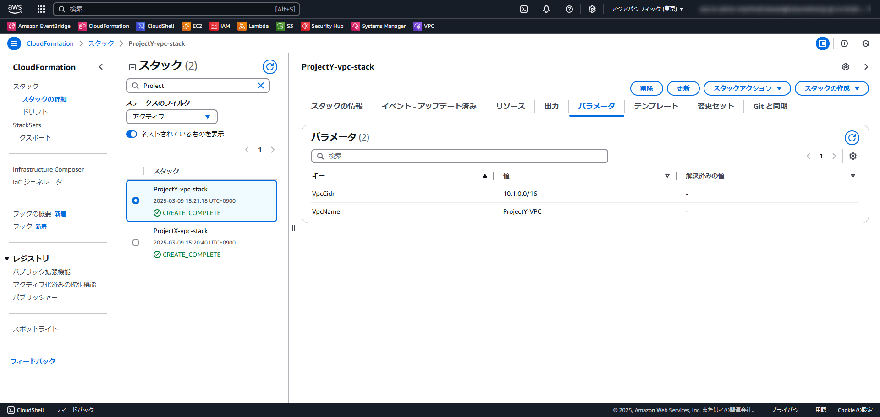Switch to the Git sync tab

tap(770, 106)
